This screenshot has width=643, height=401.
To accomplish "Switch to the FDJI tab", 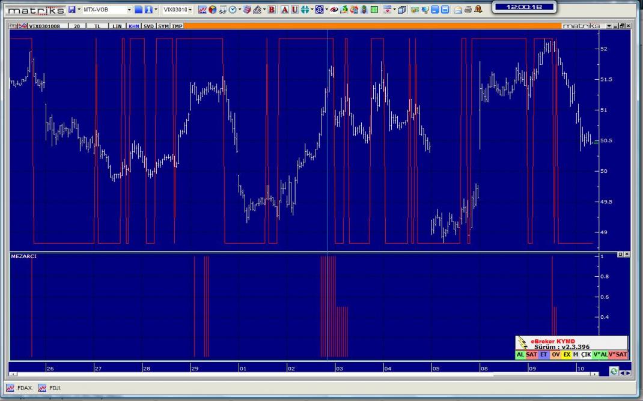I will tap(52, 388).
